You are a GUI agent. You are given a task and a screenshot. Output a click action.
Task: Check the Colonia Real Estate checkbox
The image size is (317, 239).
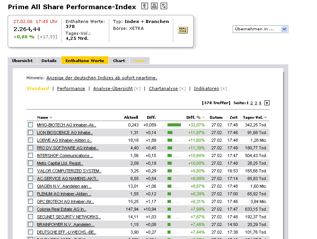31,209
